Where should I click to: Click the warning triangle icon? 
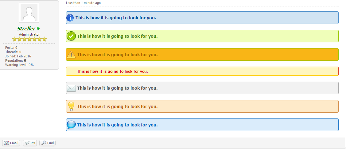tap(71, 54)
